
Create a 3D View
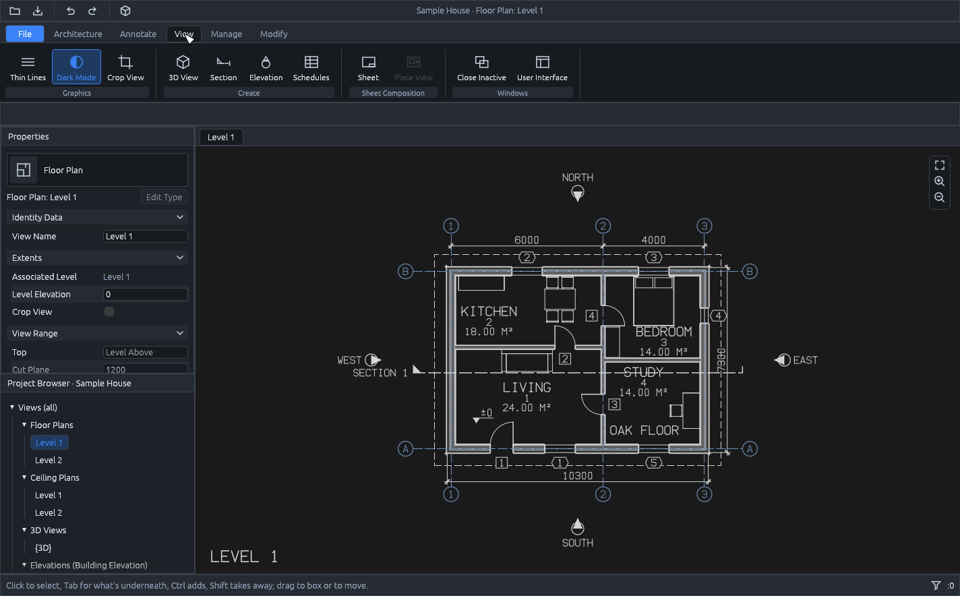[x=183, y=67]
